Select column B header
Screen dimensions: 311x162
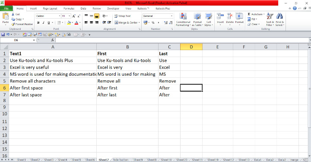coord(127,47)
